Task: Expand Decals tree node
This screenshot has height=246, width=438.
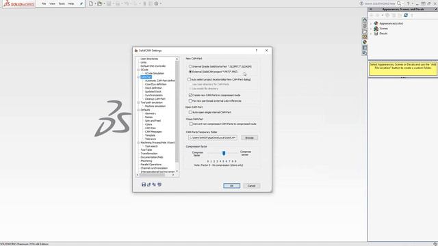Action: pyautogui.click(x=371, y=33)
